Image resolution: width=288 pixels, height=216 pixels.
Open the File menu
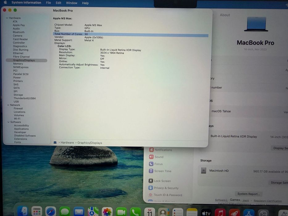coord(48,3)
